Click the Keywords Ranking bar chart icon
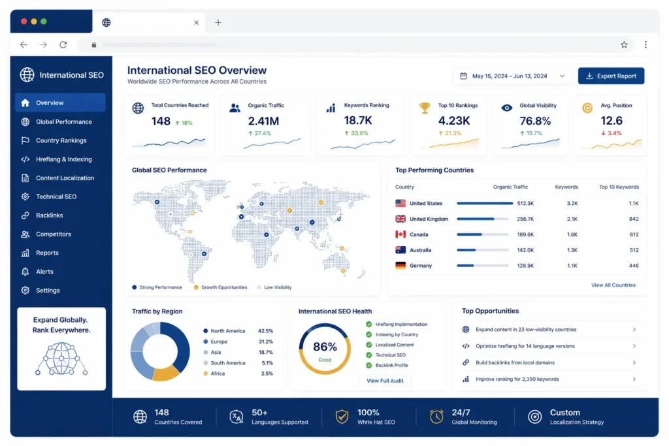This screenshot has width=669, height=446. [331, 108]
